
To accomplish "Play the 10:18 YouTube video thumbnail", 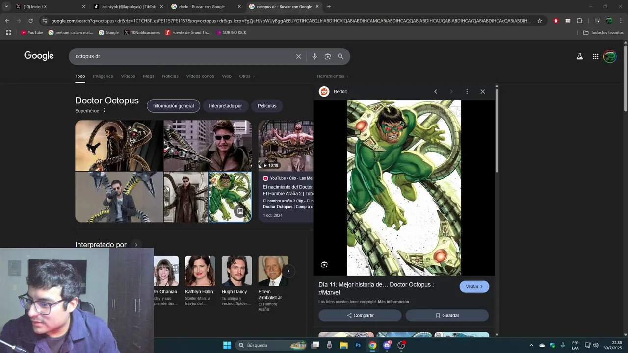I will click(x=286, y=146).
